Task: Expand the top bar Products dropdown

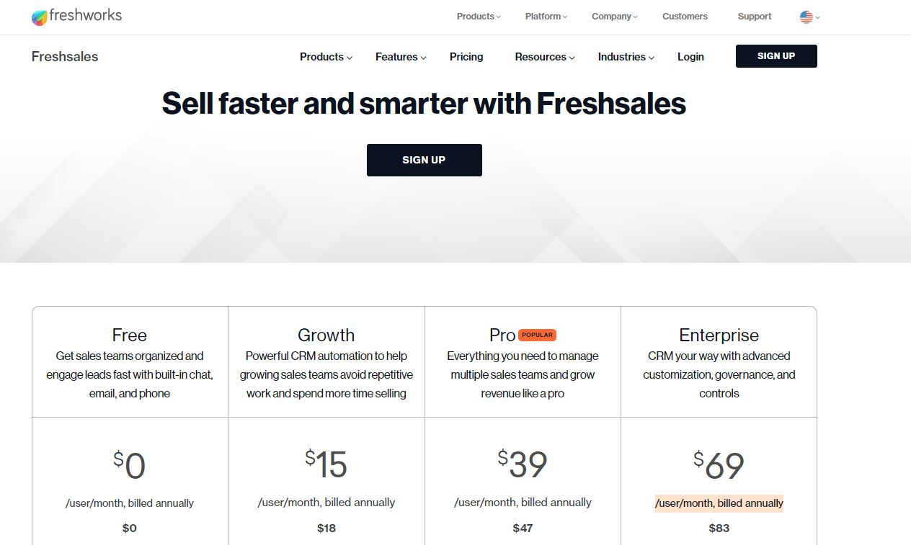Action: (x=479, y=17)
